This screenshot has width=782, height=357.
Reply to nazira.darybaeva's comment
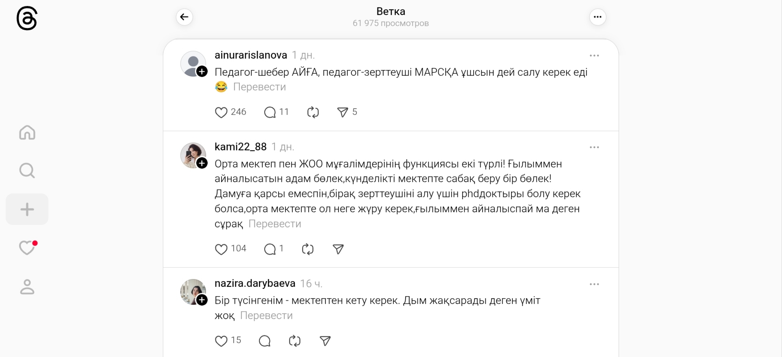pos(265,341)
